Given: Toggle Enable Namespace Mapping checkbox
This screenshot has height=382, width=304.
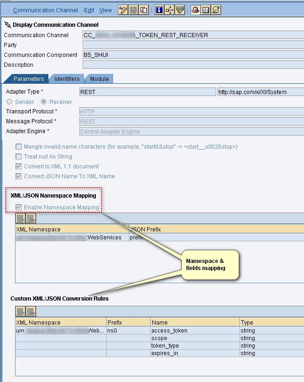Looking at the screenshot, I should pyautogui.click(x=19, y=207).
